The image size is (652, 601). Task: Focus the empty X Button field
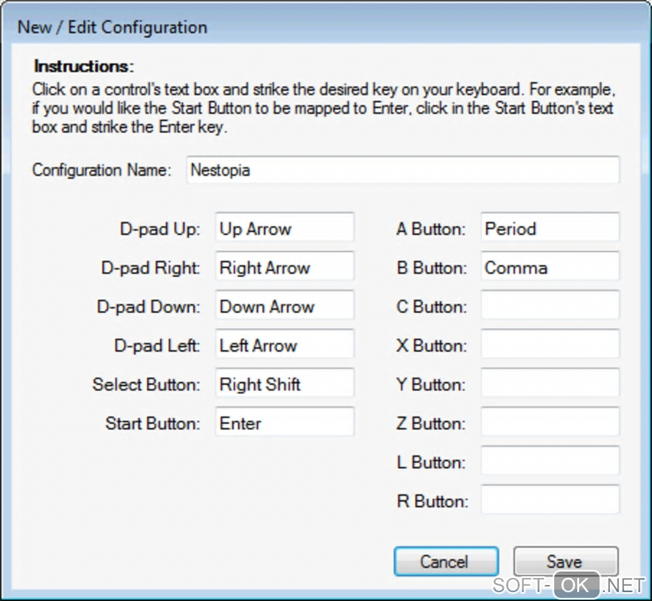[550, 346]
